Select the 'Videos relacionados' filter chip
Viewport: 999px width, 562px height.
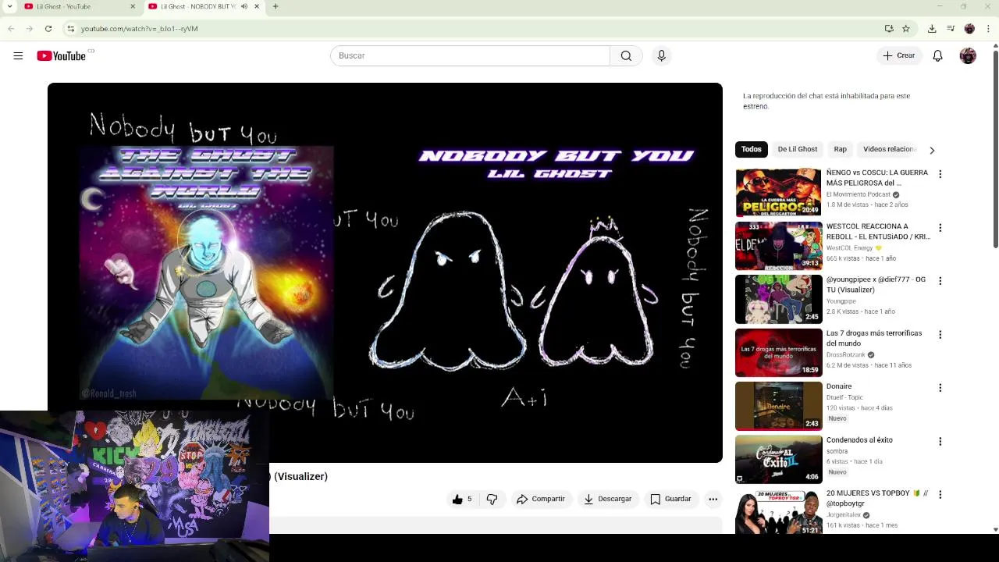coord(890,149)
